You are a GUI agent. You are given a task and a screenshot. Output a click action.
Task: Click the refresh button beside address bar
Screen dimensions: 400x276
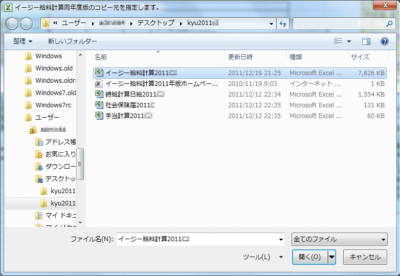click(x=283, y=24)
